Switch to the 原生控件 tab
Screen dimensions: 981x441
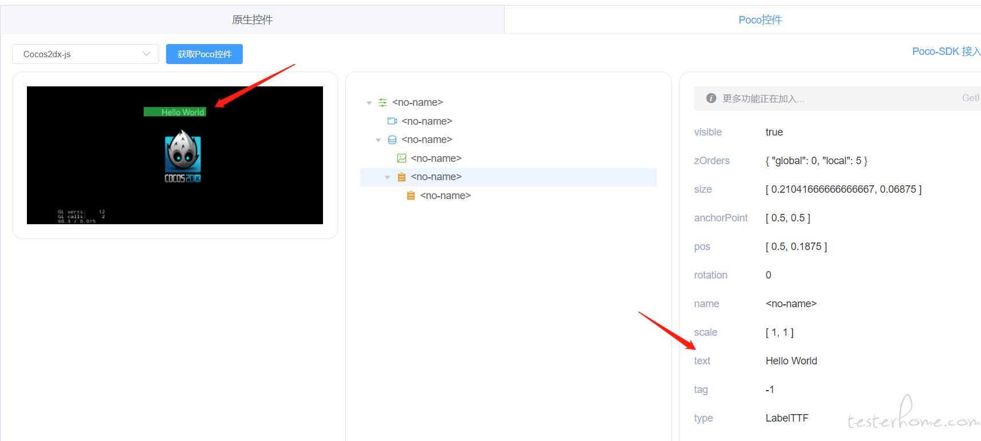coord(252,20)
